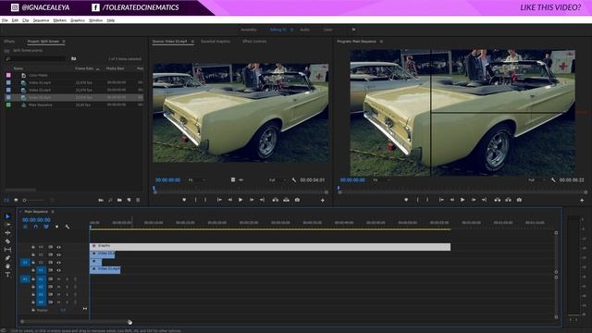Open Main Sequence timeline panel menu
592x333 pixels.
coord(53,212)
